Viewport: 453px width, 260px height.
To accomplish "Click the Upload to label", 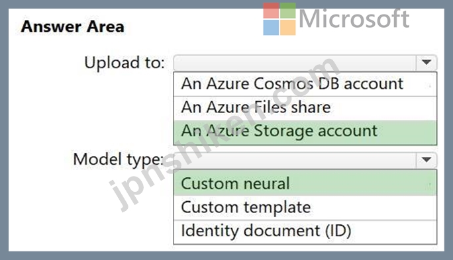I will click(125, 63).
